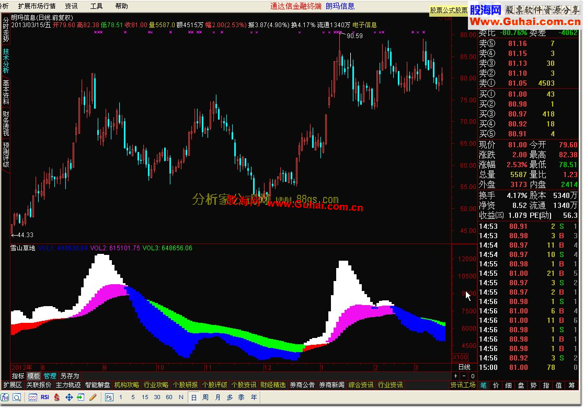Click the 另存为 save-as button
584x408 pixels.
70,376
